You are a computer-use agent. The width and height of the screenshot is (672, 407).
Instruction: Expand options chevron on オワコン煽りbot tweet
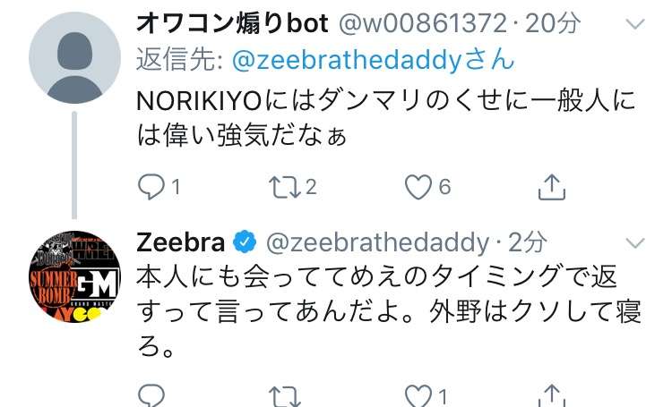pyautogui.click(x=635, y=24)
